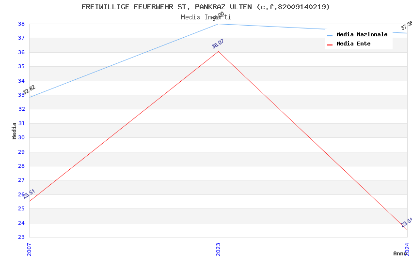This screenshot has width=412, height=266.
Task: Click the y-axis value 30
Action: (x=21, y=137)
